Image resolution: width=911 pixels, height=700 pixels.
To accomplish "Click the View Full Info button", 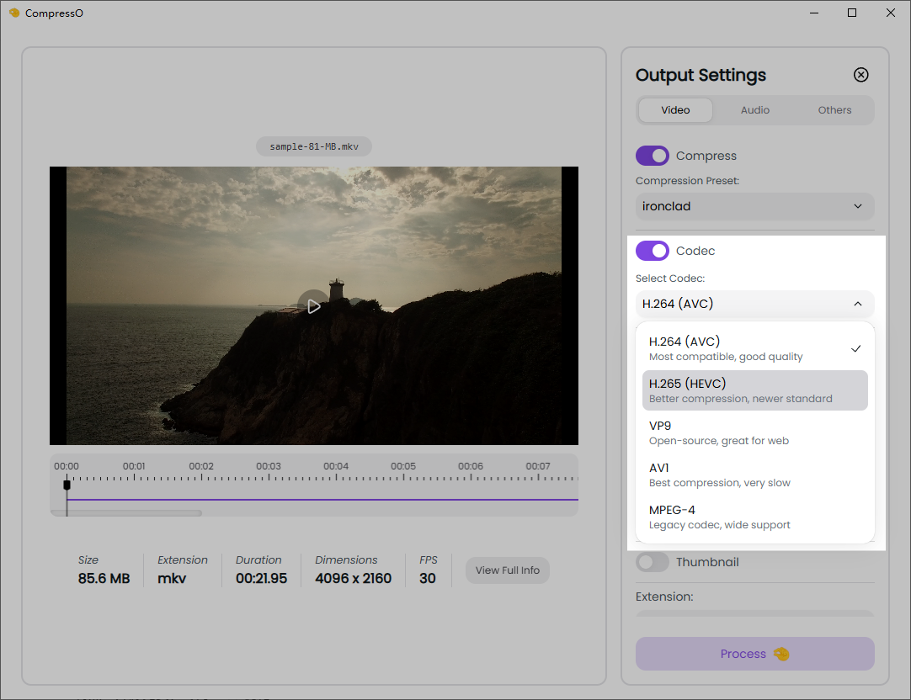I will (x=507, y=570).
